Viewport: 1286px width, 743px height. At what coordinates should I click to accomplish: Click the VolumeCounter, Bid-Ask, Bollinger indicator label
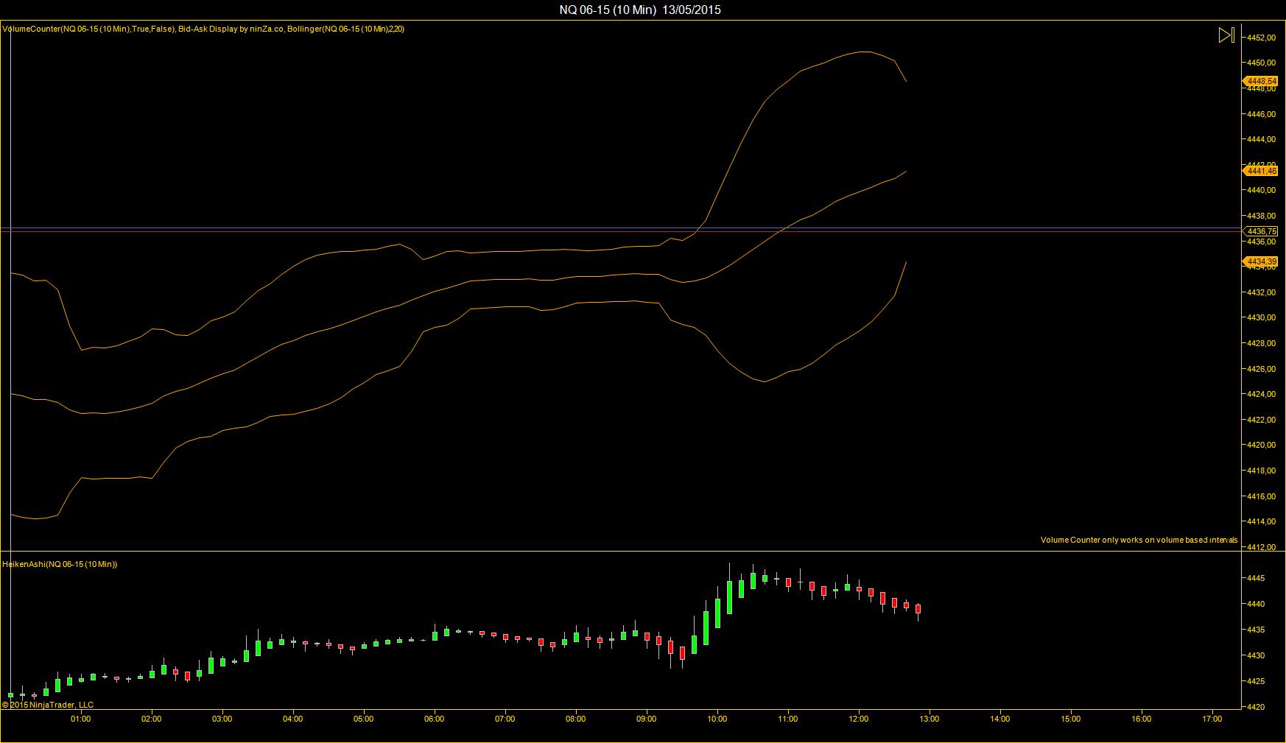click(203, 29)
